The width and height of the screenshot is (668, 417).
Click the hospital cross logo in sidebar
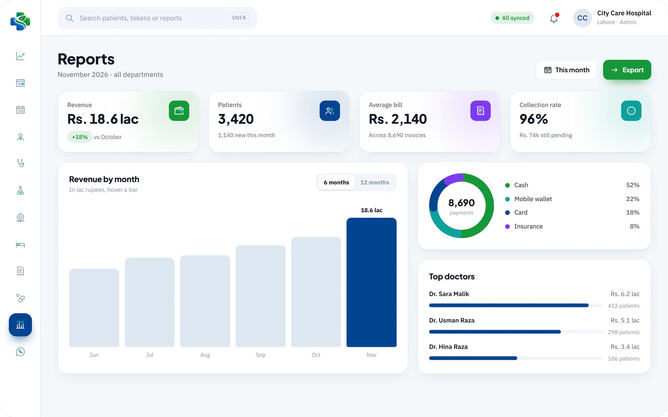click(20, 21)
